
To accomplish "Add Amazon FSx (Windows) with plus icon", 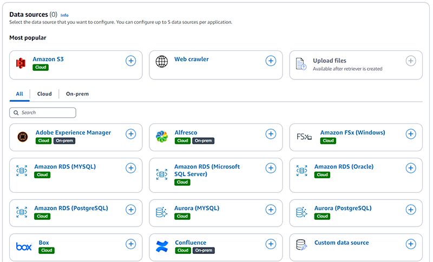I will [411, 134].
